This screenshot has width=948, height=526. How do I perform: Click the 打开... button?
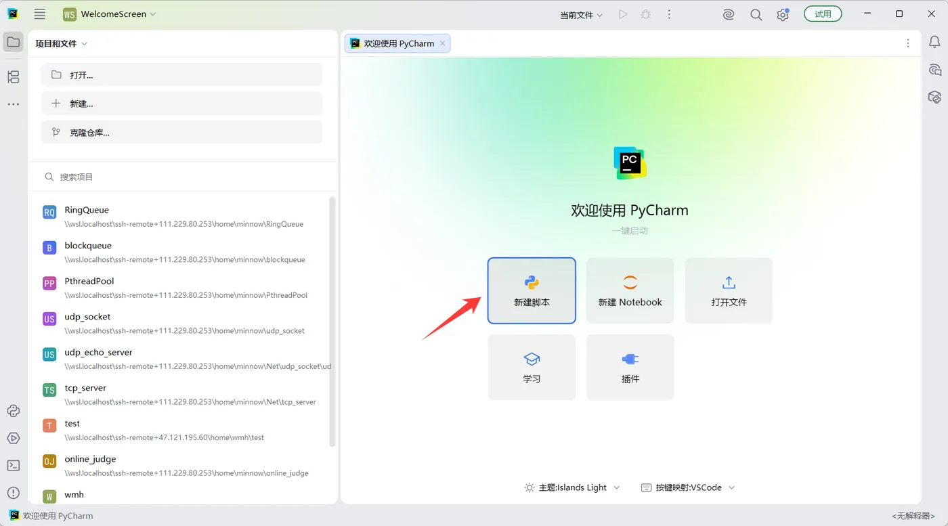click(182, 74)
